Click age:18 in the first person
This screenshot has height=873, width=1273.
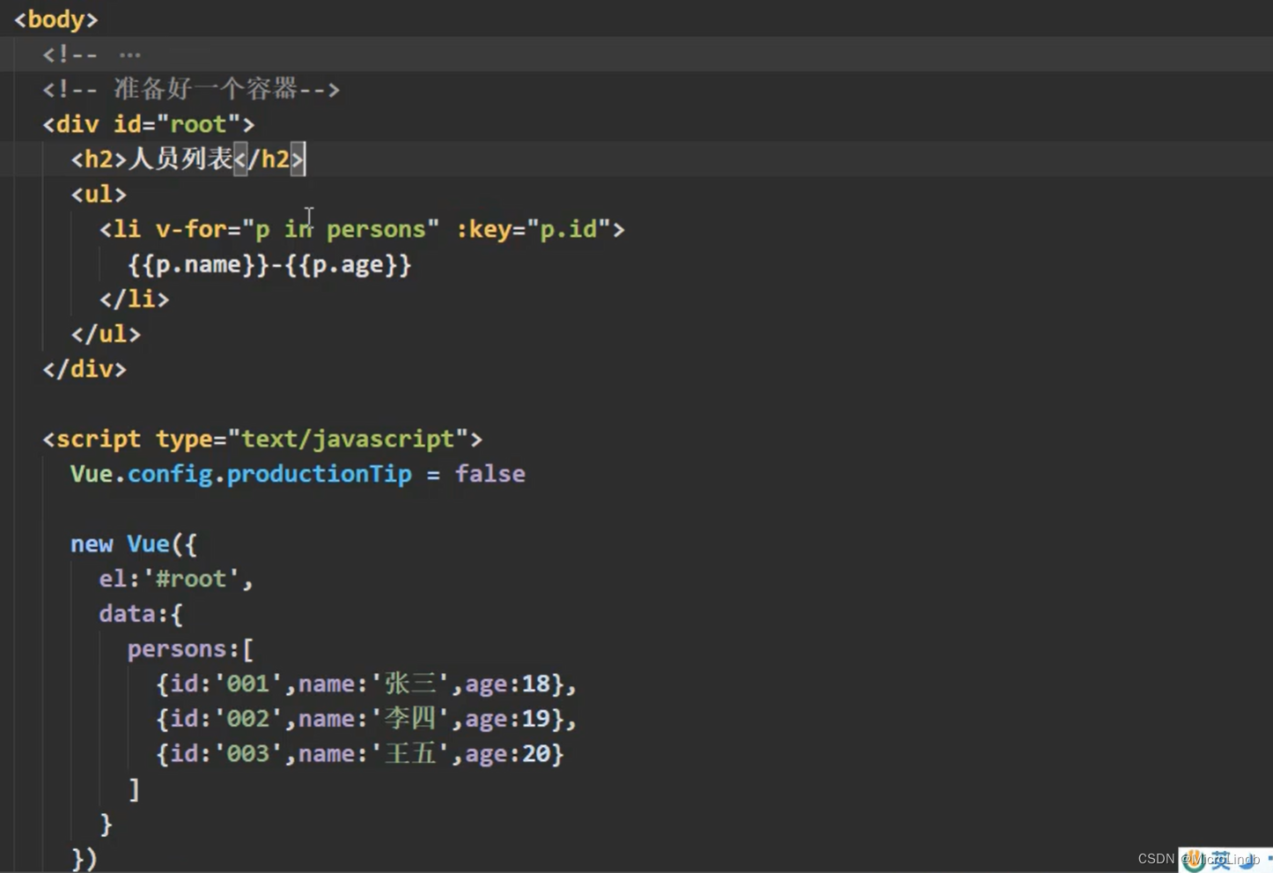508,684
